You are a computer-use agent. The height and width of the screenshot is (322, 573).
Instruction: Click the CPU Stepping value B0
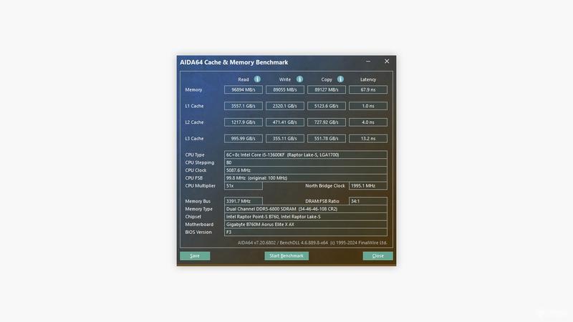[306, 162]
